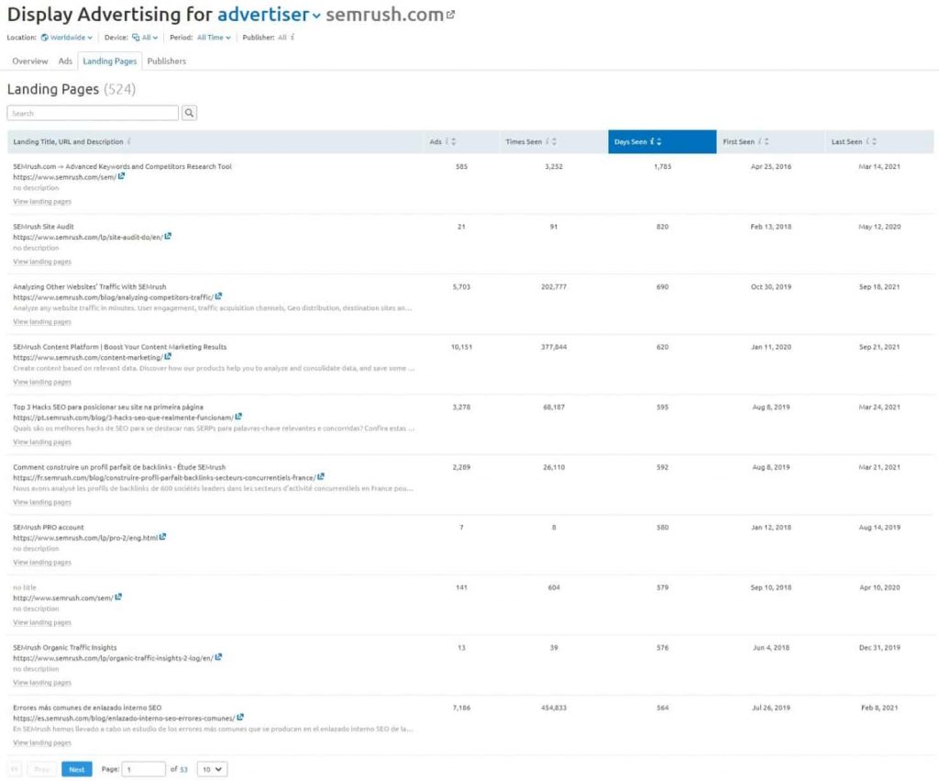Screen dimensions: 939x781
Task: Open external link icon for es.semrush.com blog URL
Action: [241, 718]
